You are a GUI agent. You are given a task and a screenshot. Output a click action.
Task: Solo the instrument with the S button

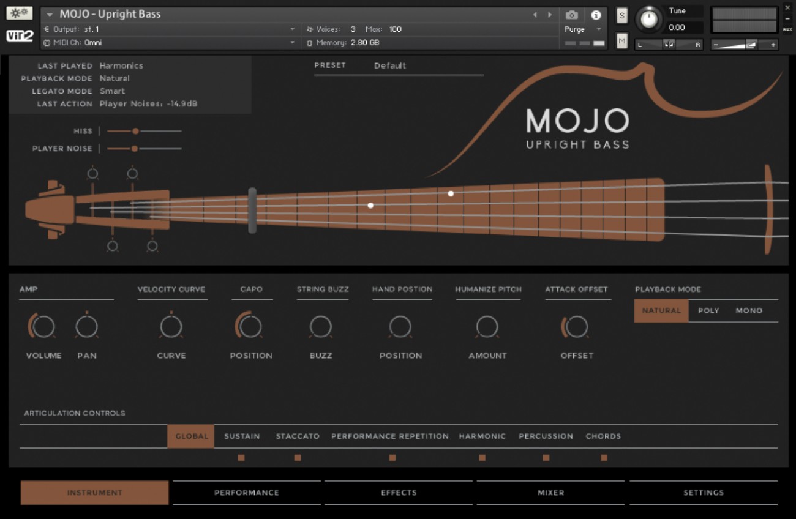621,16
